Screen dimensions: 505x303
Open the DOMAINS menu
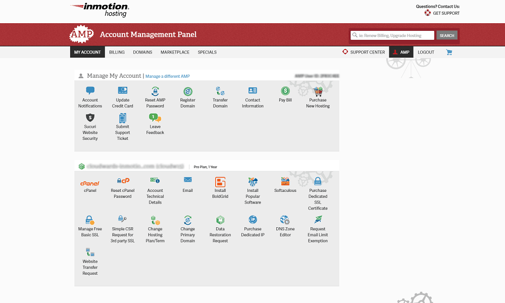[143, 52]
